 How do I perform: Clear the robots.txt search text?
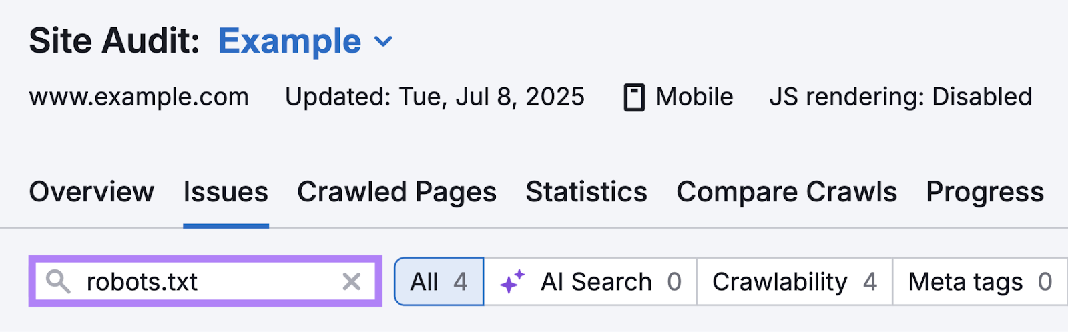point(352,282)
